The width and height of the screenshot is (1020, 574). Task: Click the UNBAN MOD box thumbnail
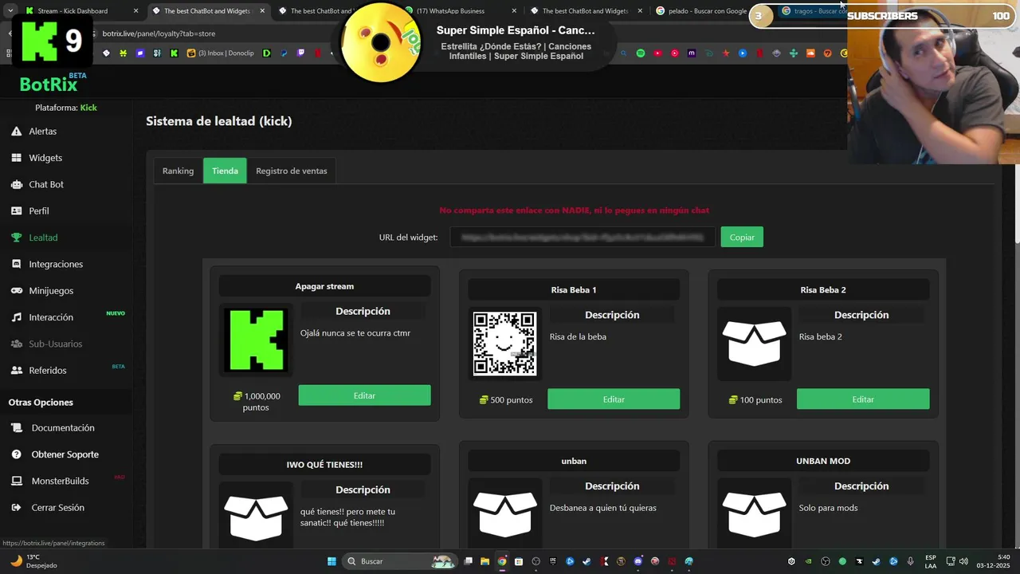[x=754, y=514]
